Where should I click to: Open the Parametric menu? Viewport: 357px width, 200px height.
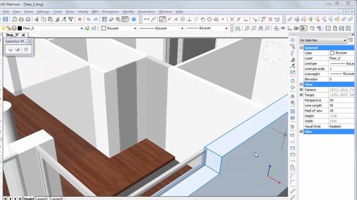point(146,12)
